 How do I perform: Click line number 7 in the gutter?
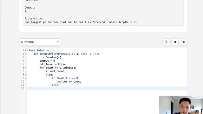click(23, 71)
